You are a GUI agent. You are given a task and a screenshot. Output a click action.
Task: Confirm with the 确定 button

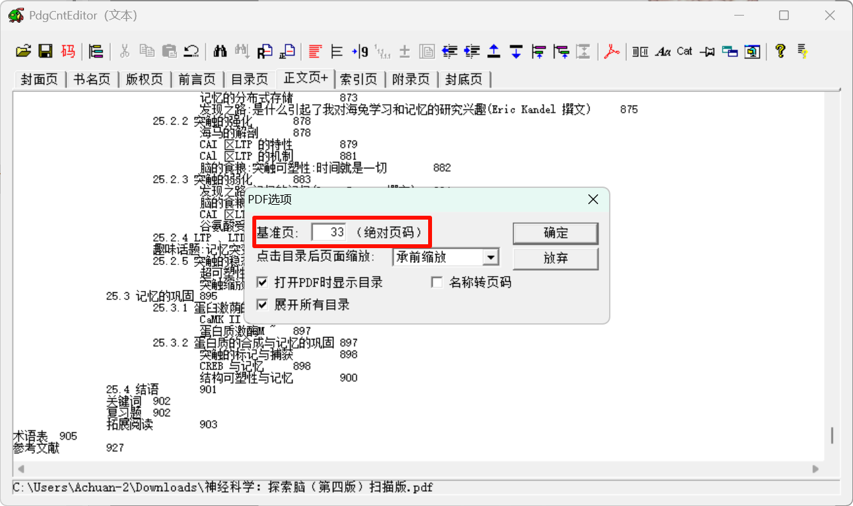555,233
